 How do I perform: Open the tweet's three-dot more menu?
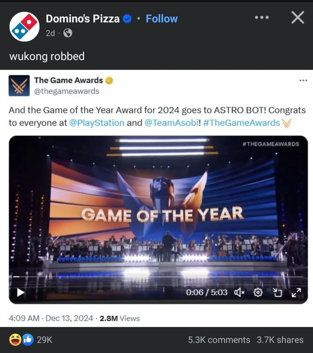coord(303,81)
